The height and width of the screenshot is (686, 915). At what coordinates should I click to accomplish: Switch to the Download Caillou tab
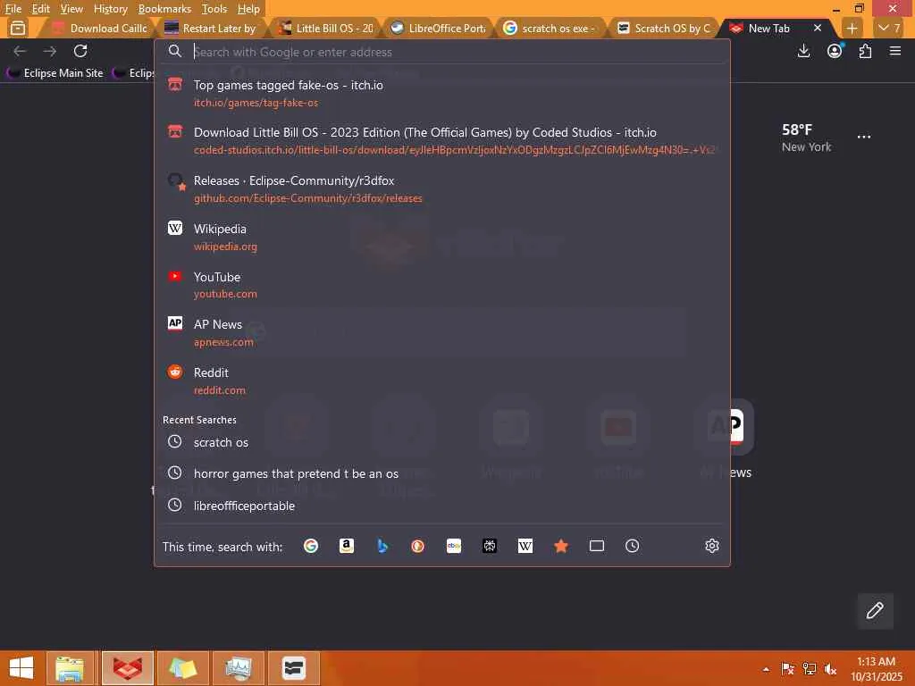99,28
